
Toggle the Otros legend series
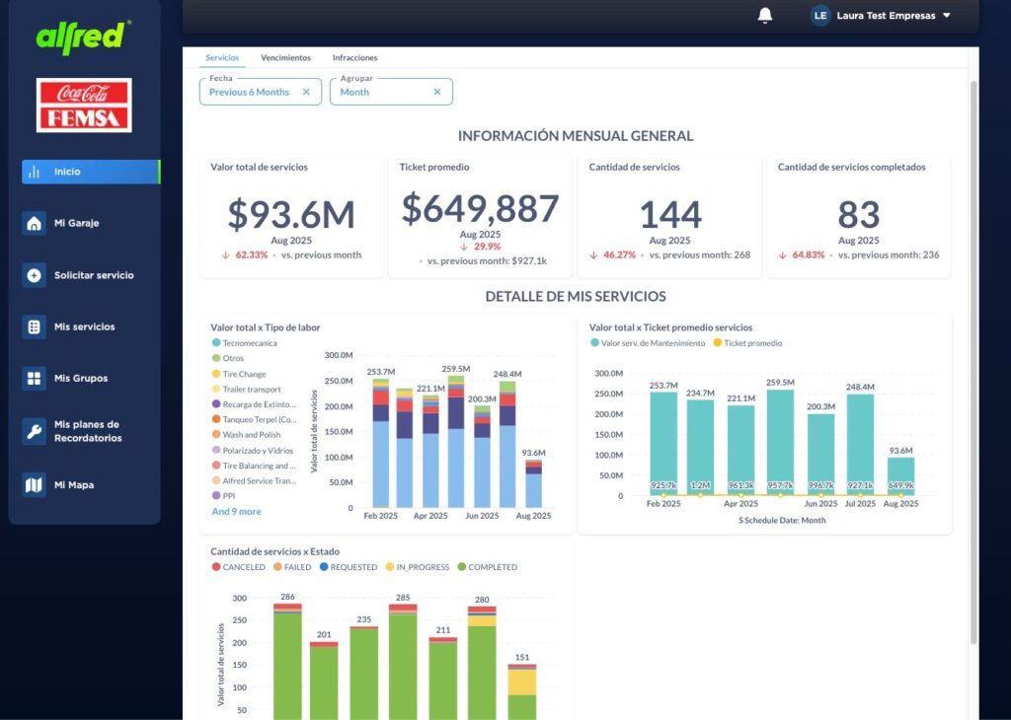(228, 358)
